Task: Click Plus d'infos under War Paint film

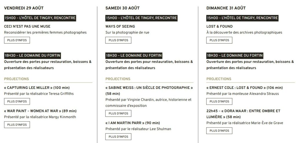Action: 17,125
